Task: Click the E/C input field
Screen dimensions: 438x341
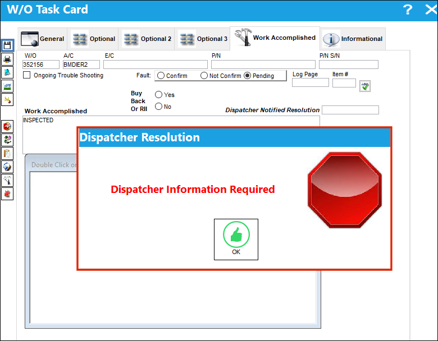Action: [156, 64]
